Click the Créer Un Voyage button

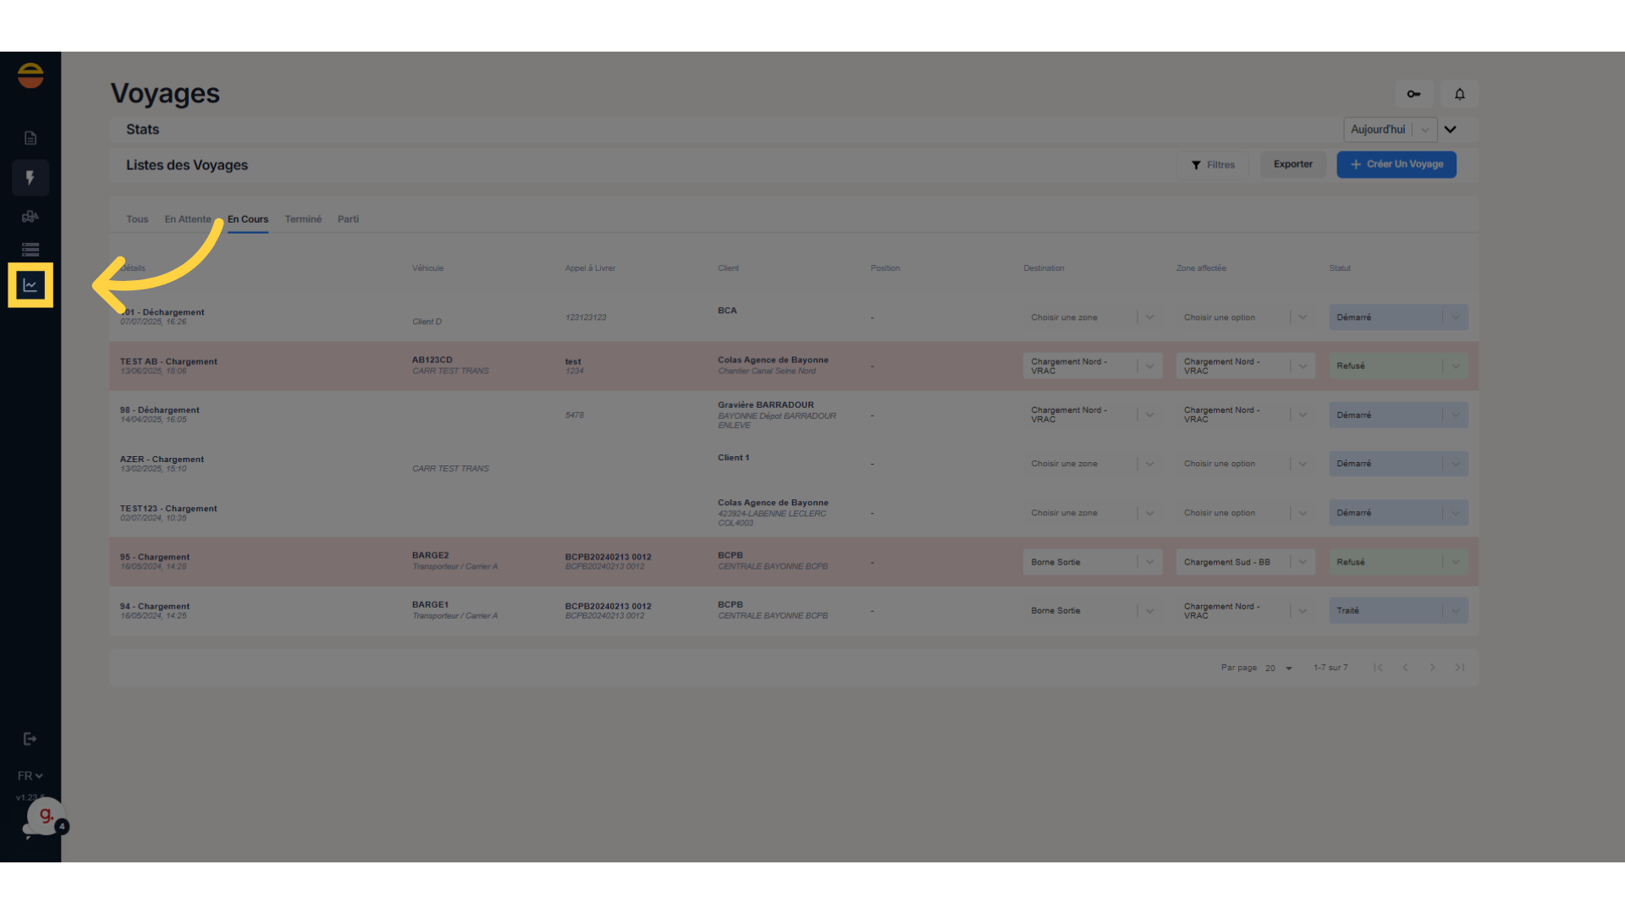[x=1396, y=164]
